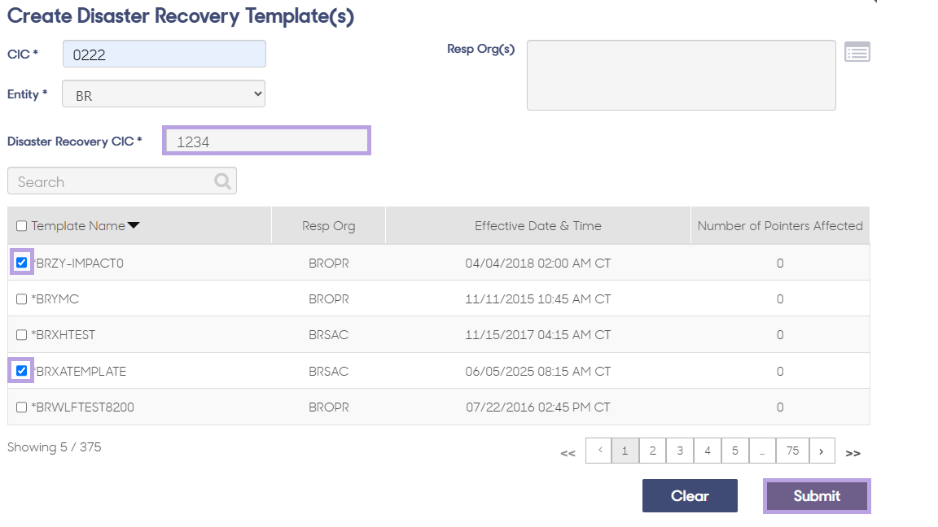Toggle the select-all Template Name checkbox

(x=21, y=226)
